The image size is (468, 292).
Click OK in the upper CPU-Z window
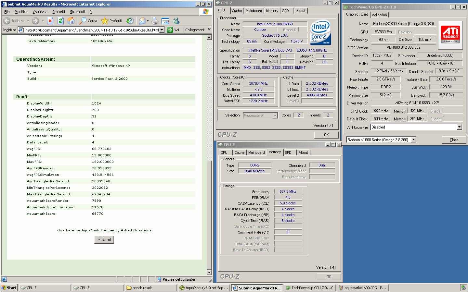326,135
